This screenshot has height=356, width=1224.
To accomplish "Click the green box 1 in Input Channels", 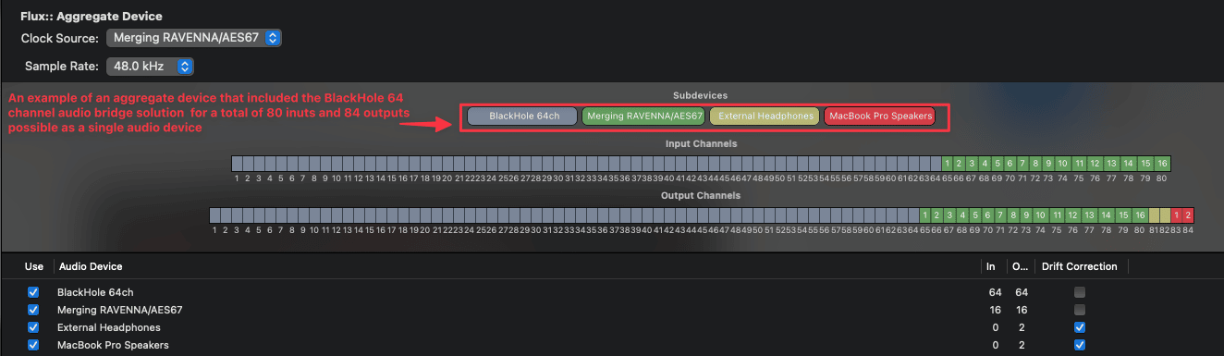I will (x=948, y=164).
